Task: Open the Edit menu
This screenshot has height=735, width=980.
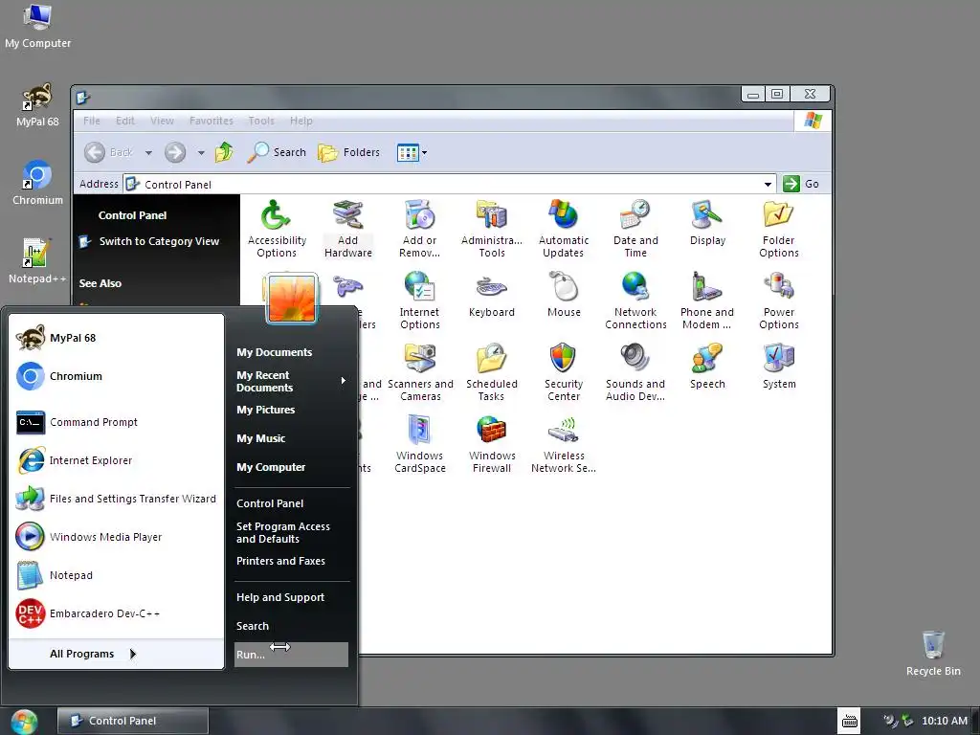Action: click(x=125, y=121)
